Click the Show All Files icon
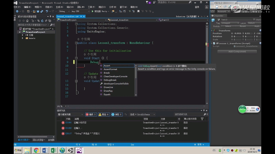275x154 pixels. tap(50, 21)
